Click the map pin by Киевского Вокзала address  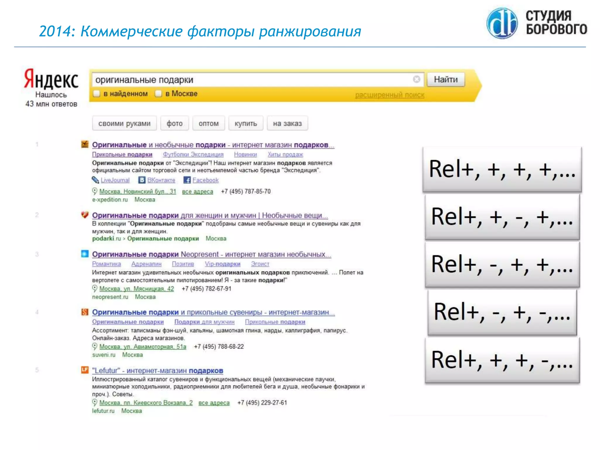pyautogui.click(x=95, y=403)
